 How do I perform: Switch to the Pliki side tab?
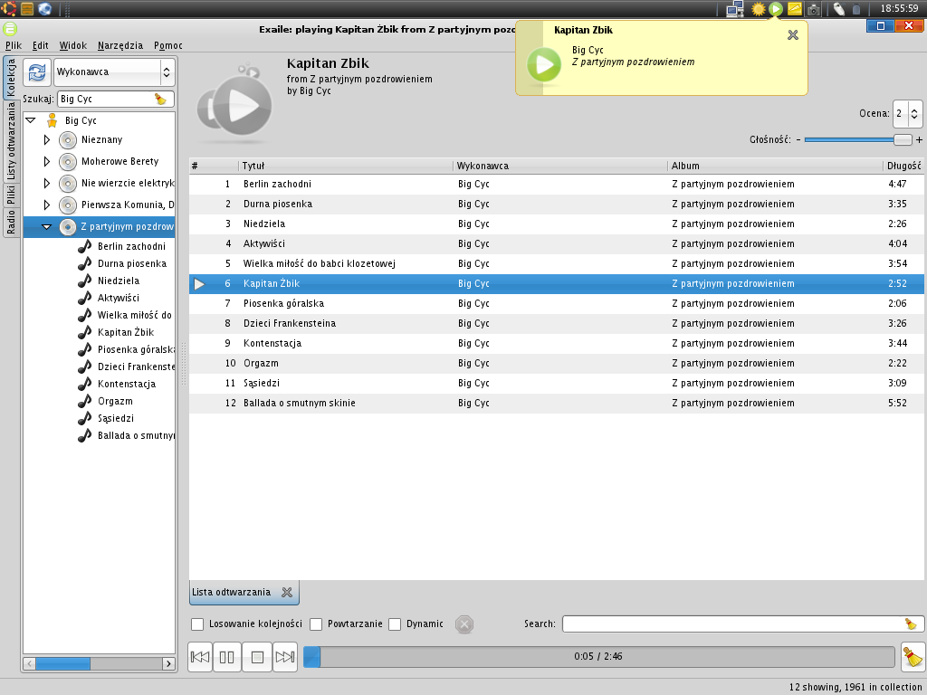coord(11,195)
